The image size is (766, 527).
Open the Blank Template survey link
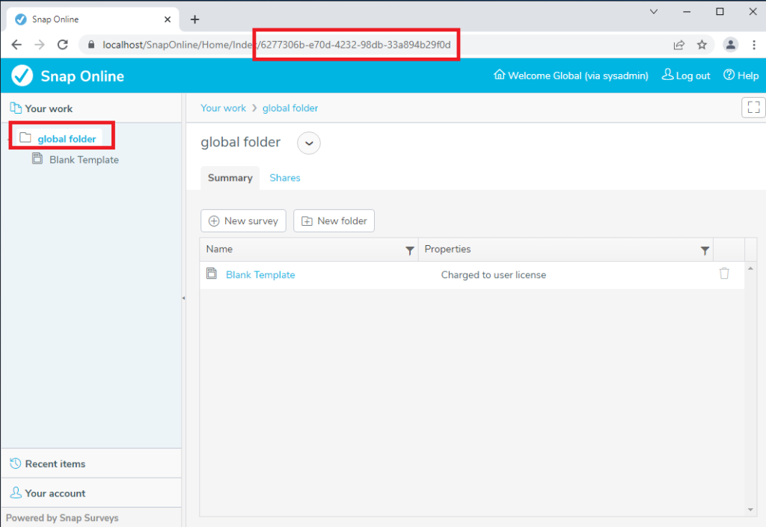coord(260,274)
